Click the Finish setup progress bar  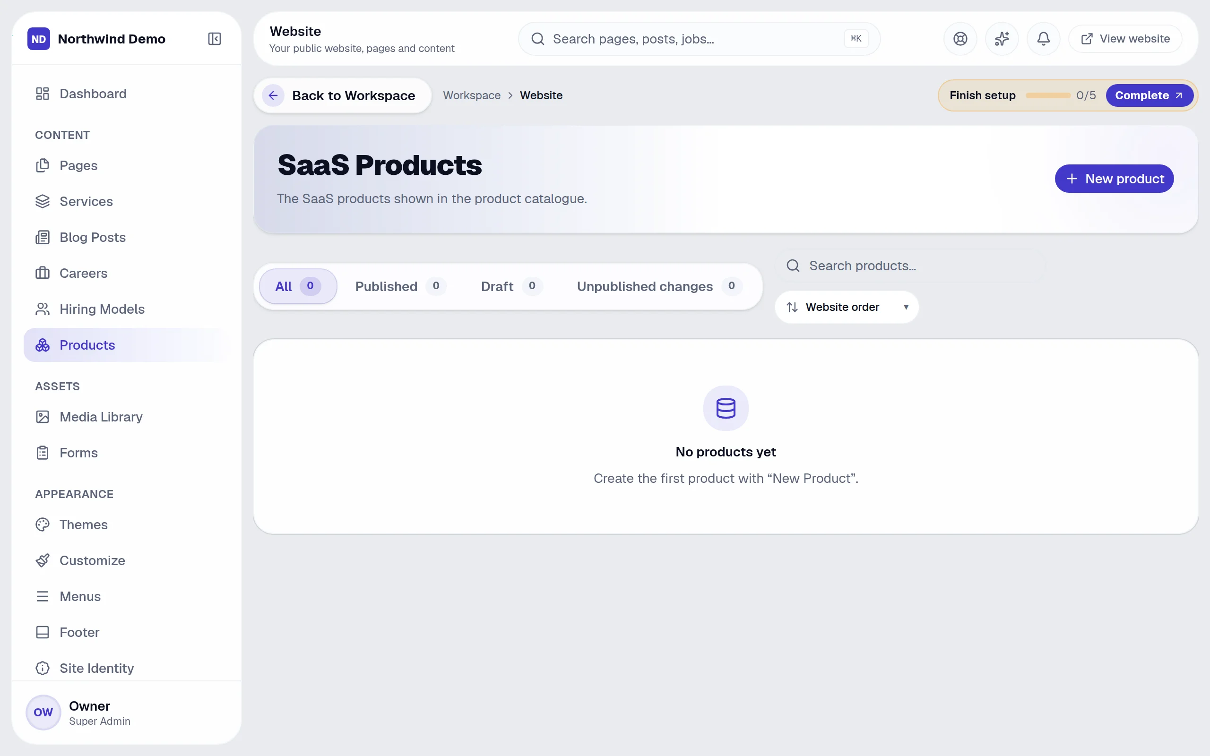pyautogui.click(x=1047, y=95)
